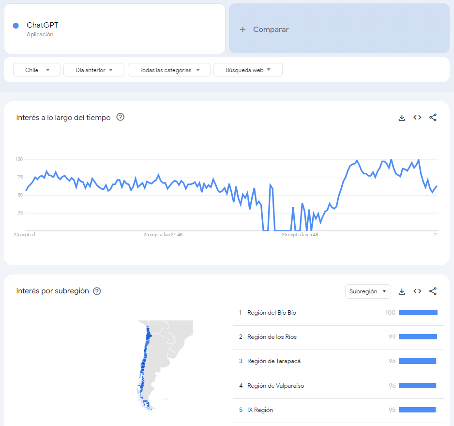
Task: Share the interest over time chart
Action: 433,118
